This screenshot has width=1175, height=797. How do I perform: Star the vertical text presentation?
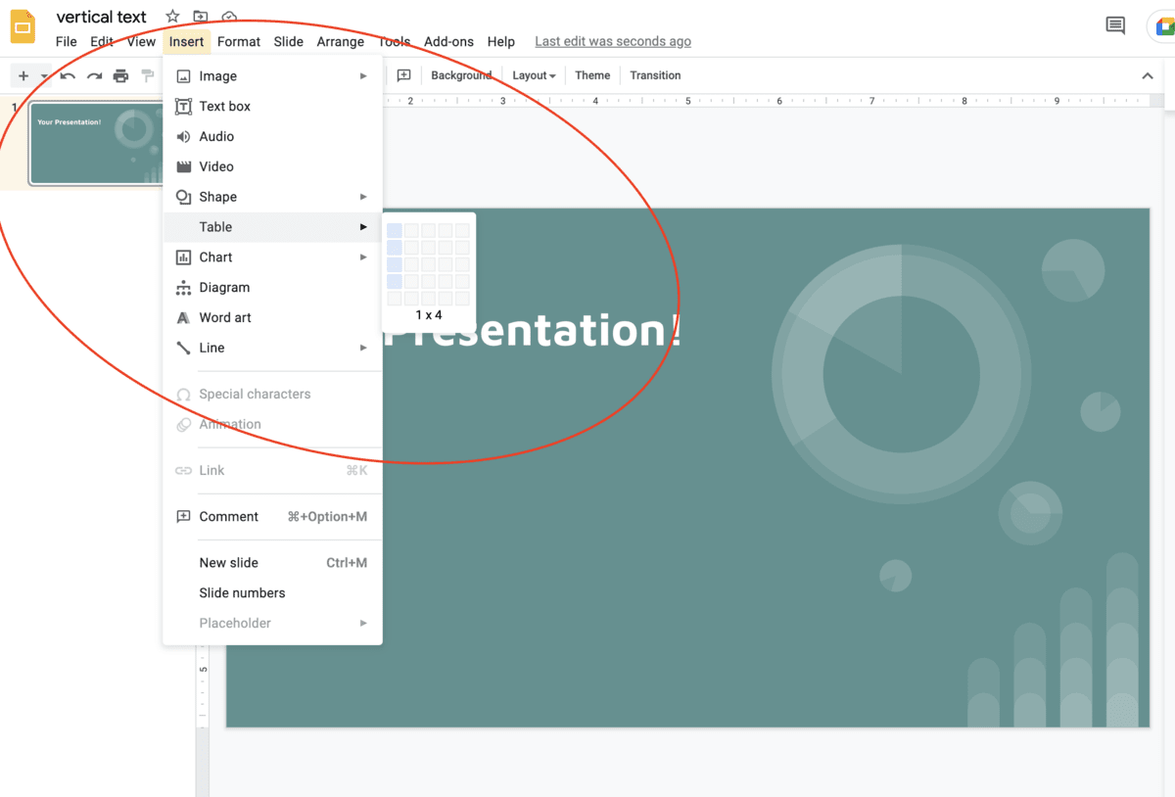coord(172,17)
